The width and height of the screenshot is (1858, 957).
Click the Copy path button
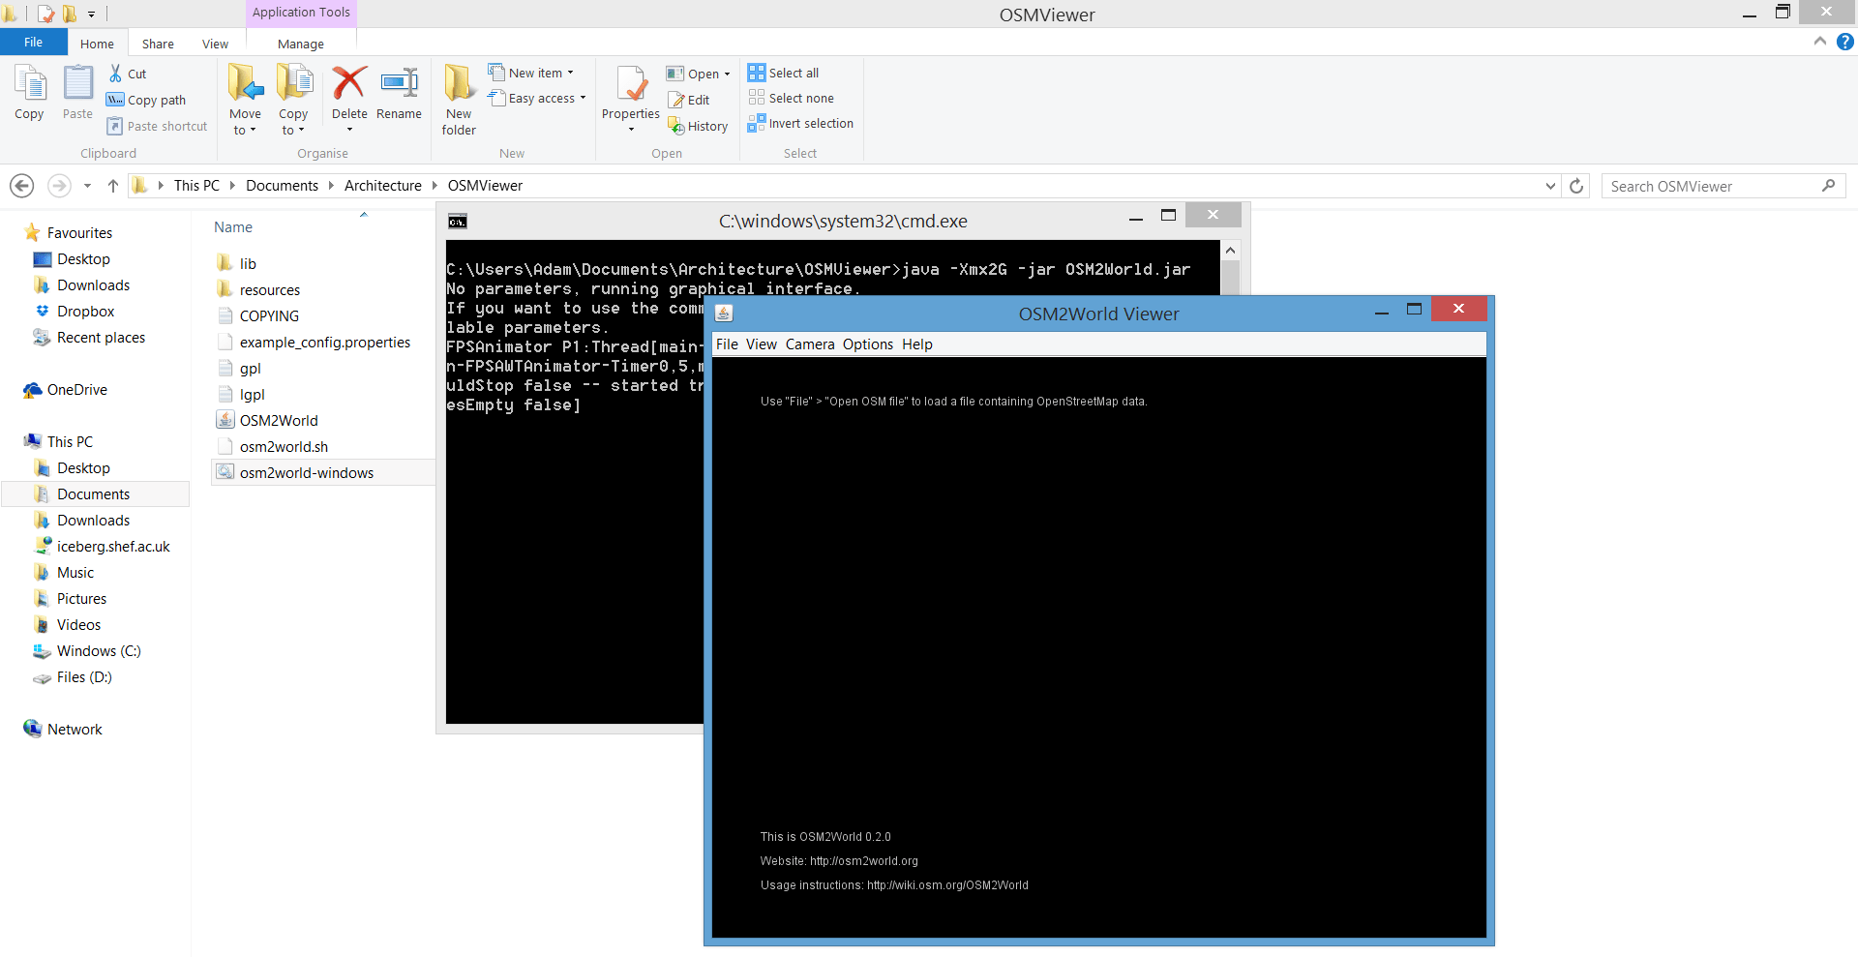tap(146, 100)
